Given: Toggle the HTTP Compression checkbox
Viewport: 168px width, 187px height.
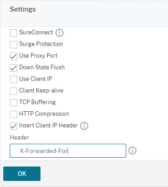Looking at the screenshot, I should coord(13,114).
